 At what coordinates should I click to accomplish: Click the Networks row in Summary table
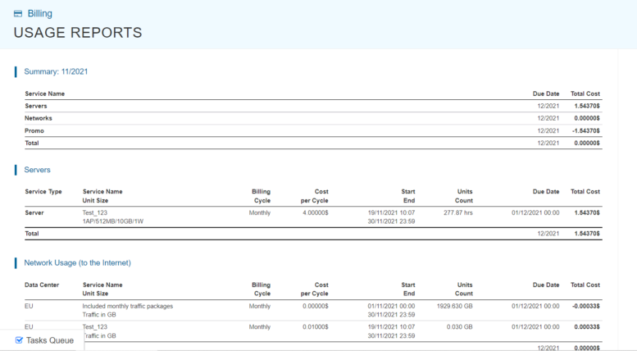(39, 118)
